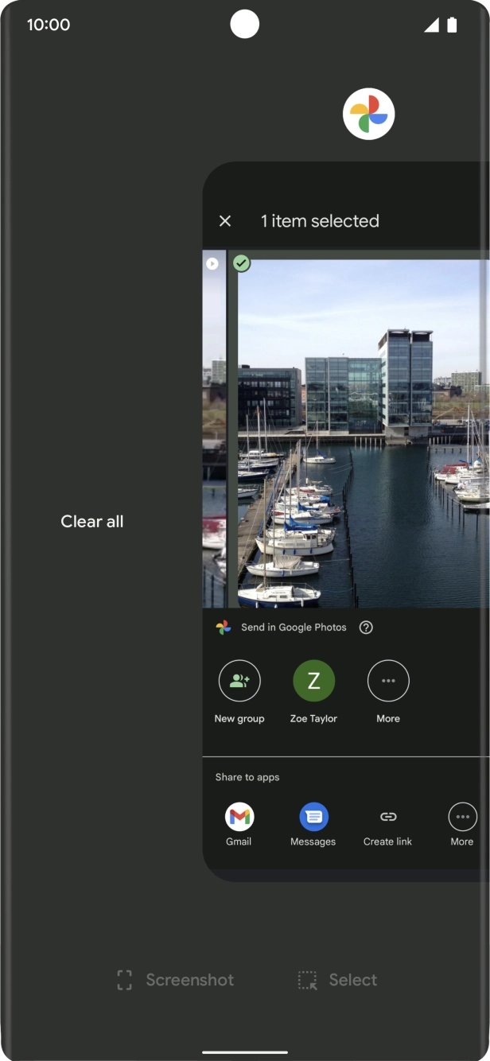Screen dimensions: 490x1061
Task: Tap the Screenshot button
Action: click(176, 980)
